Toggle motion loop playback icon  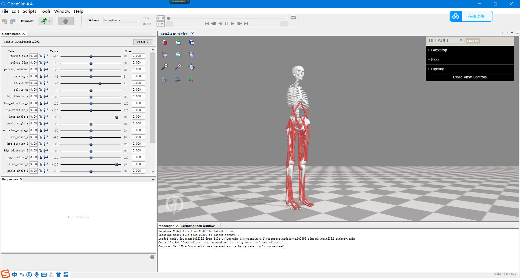tap(293, 18)
